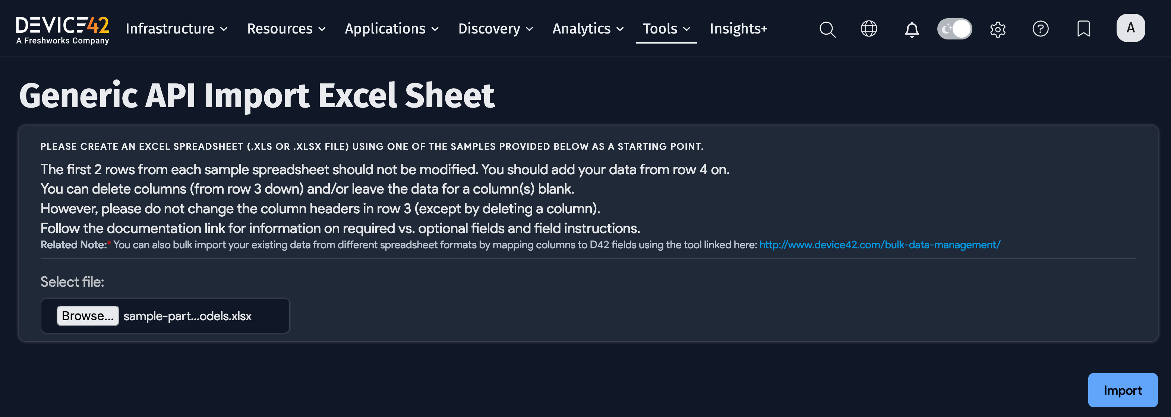This screenshot has width=1171, height=417.
Task: Click the help question mark icon
Action: [1041, 29]
